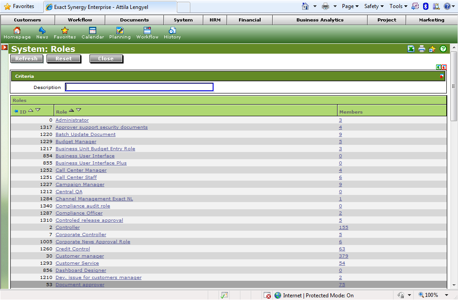This screenshot has height=300, width=458.
Task: Expand the Print button dropdown arrow
Action: pyautogui.click(x=335, y=6)
